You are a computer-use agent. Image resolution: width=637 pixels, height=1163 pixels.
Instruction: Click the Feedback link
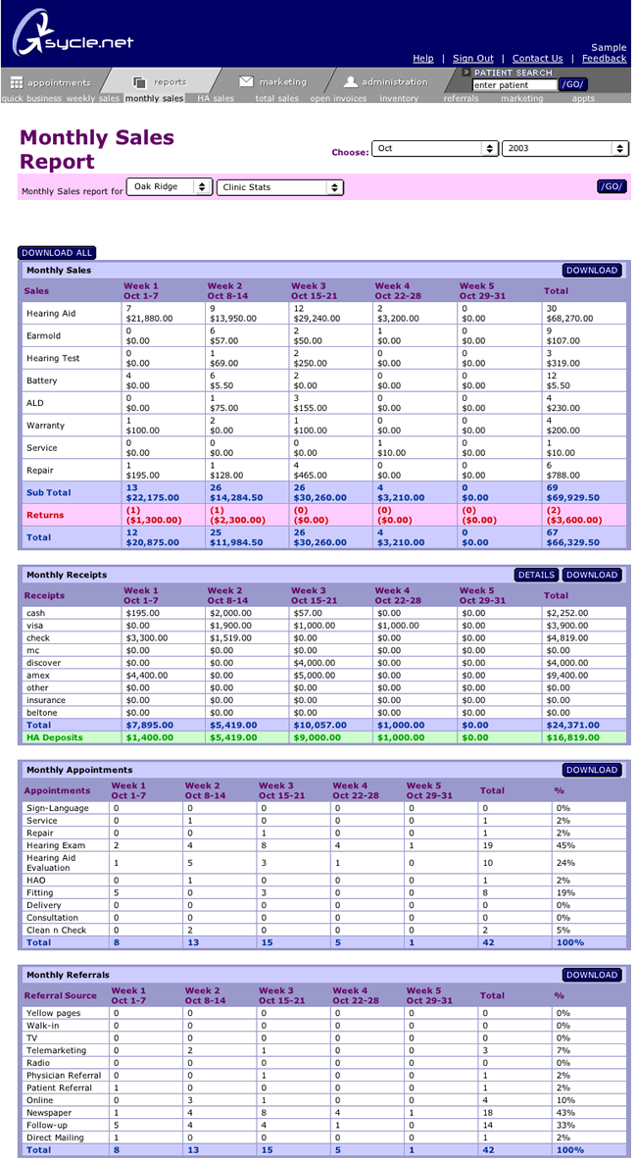point(604,59)
